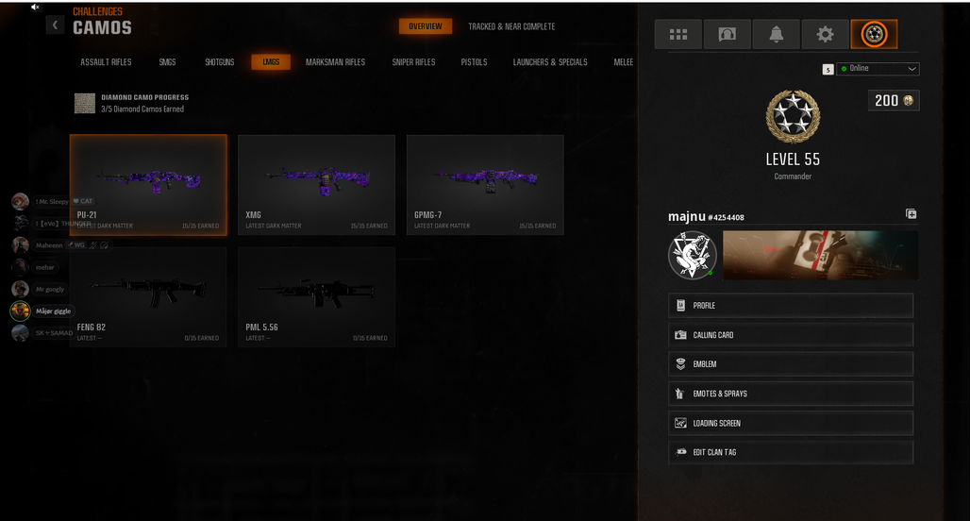Select the player profile emblem icon

tap(874, 34)
